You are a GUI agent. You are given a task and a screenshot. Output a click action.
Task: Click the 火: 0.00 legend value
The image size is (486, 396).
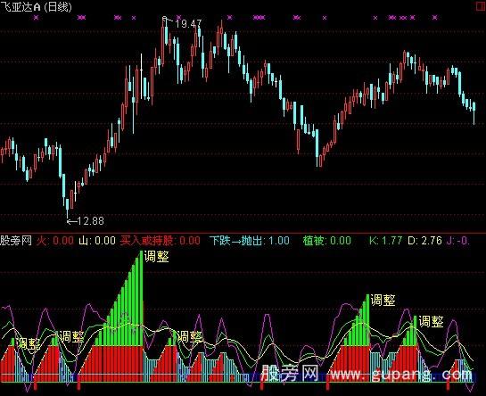(x=55, y=241)
